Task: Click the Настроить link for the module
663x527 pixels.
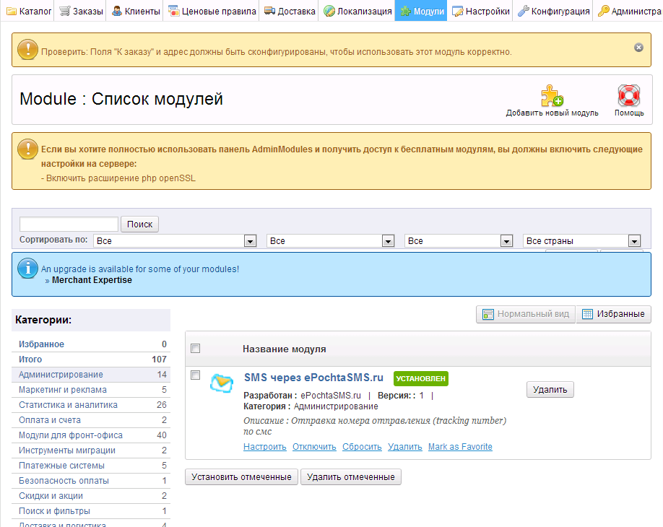Action: 264,447
